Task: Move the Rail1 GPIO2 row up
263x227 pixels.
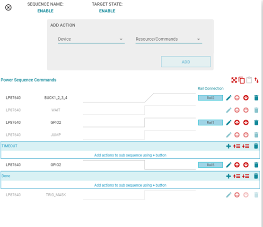Action: (237, 122)
